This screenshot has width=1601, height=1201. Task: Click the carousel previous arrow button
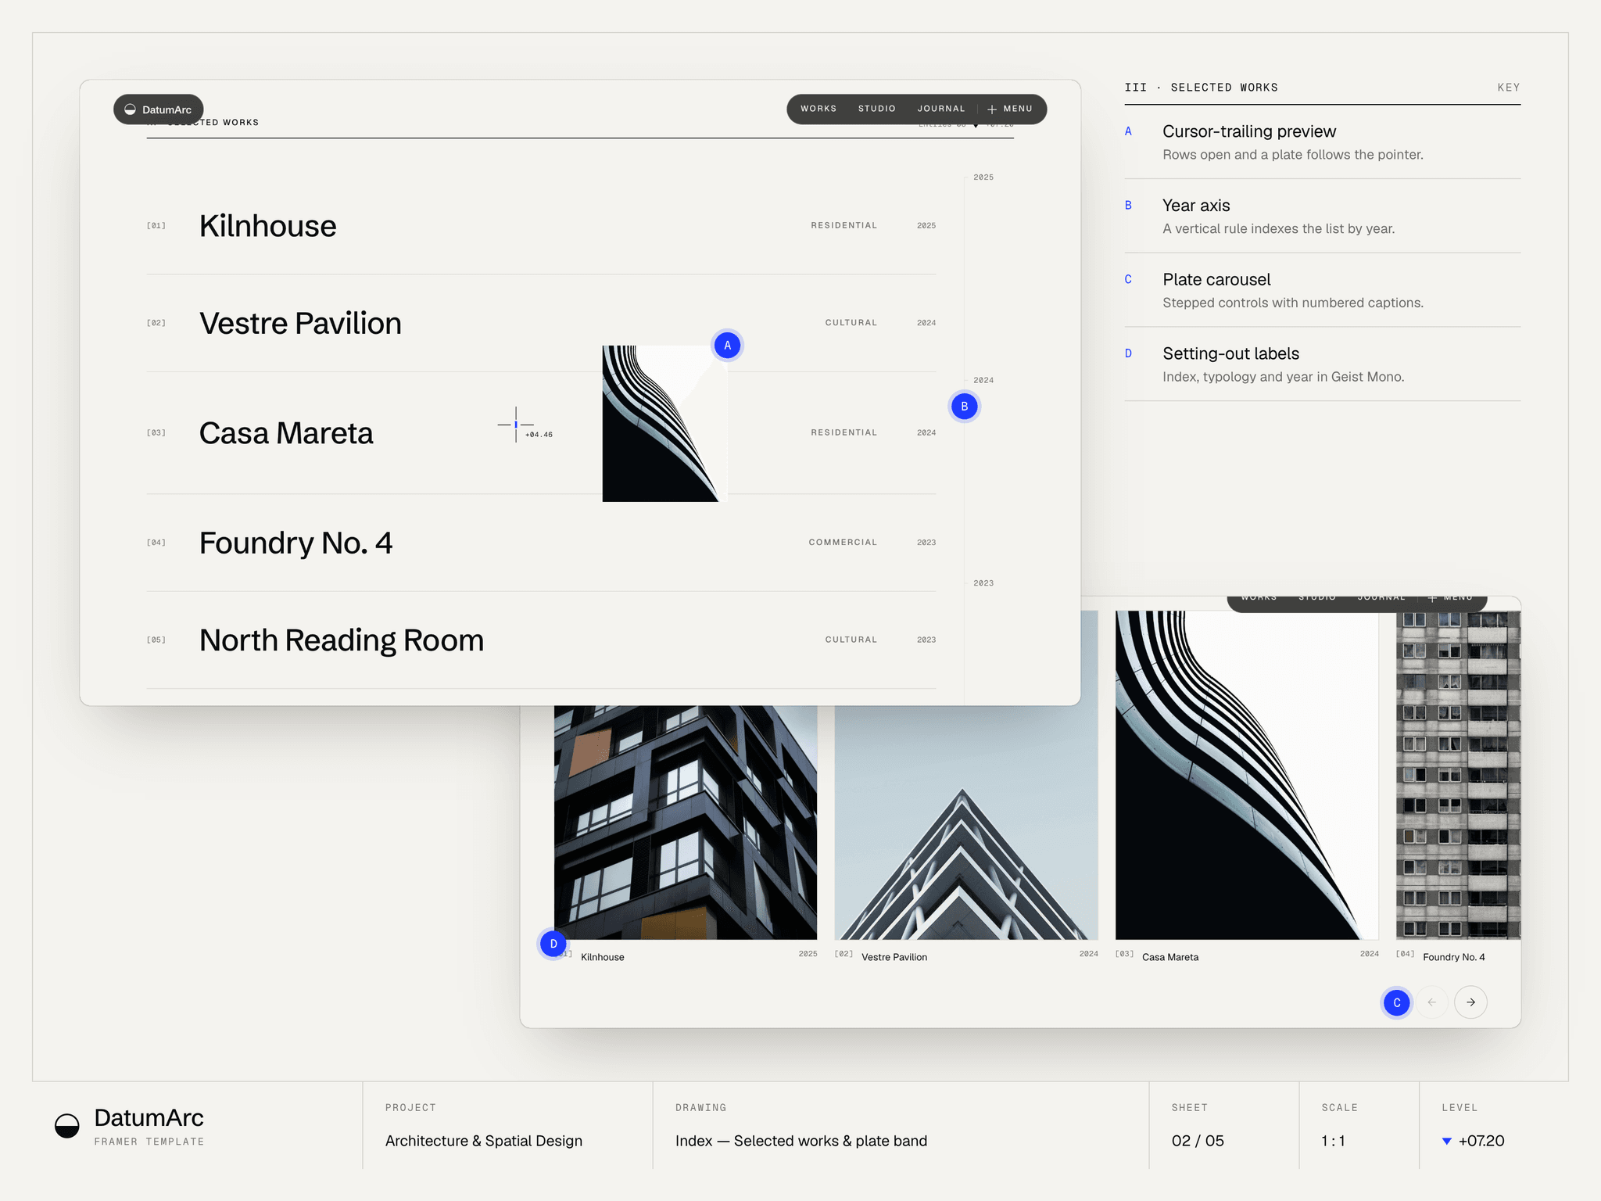coord(1432,1002)
